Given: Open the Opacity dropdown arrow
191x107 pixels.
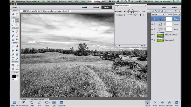Looking at the screenshot, I should [179, 14].
